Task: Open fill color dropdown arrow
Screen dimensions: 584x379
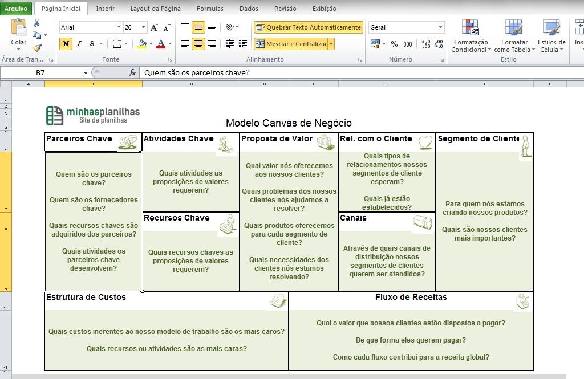Action: tap(151, 44)
